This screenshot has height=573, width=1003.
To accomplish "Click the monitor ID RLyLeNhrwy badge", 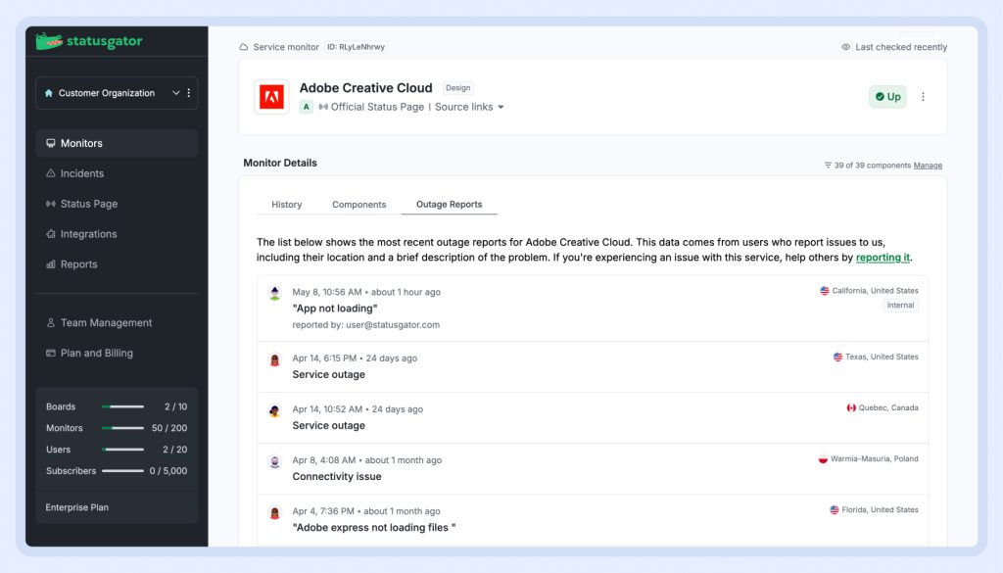I will coord(356,47).
